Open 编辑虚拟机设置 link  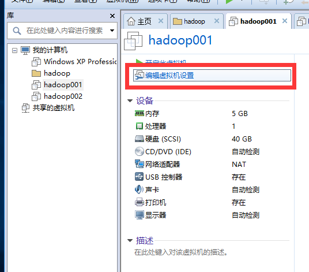pyautogui.click(x=169, y=76)
